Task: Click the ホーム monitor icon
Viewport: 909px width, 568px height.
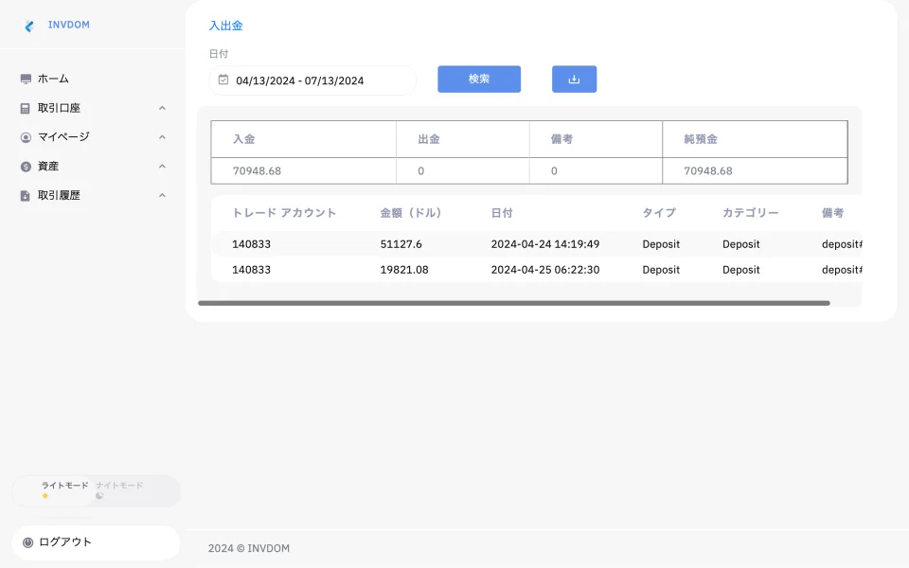Action: pos(26,80)
